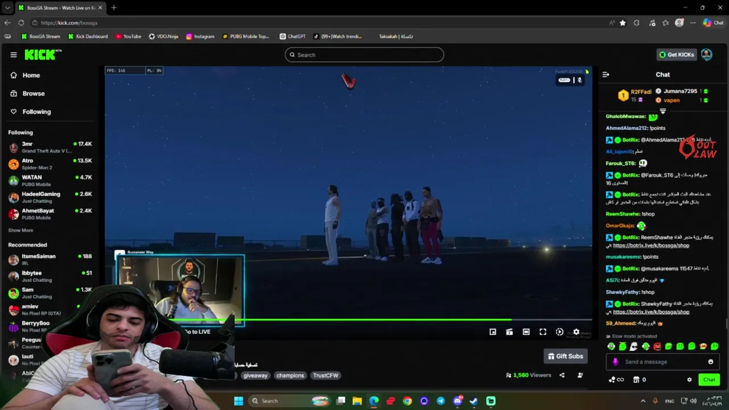
Task: Open Atro channel in Following list
Action: pyautogui.click(x=50, y=164)
